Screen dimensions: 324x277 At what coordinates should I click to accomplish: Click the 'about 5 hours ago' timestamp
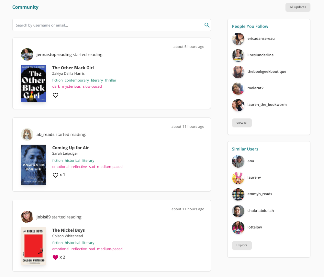(189, 47)
